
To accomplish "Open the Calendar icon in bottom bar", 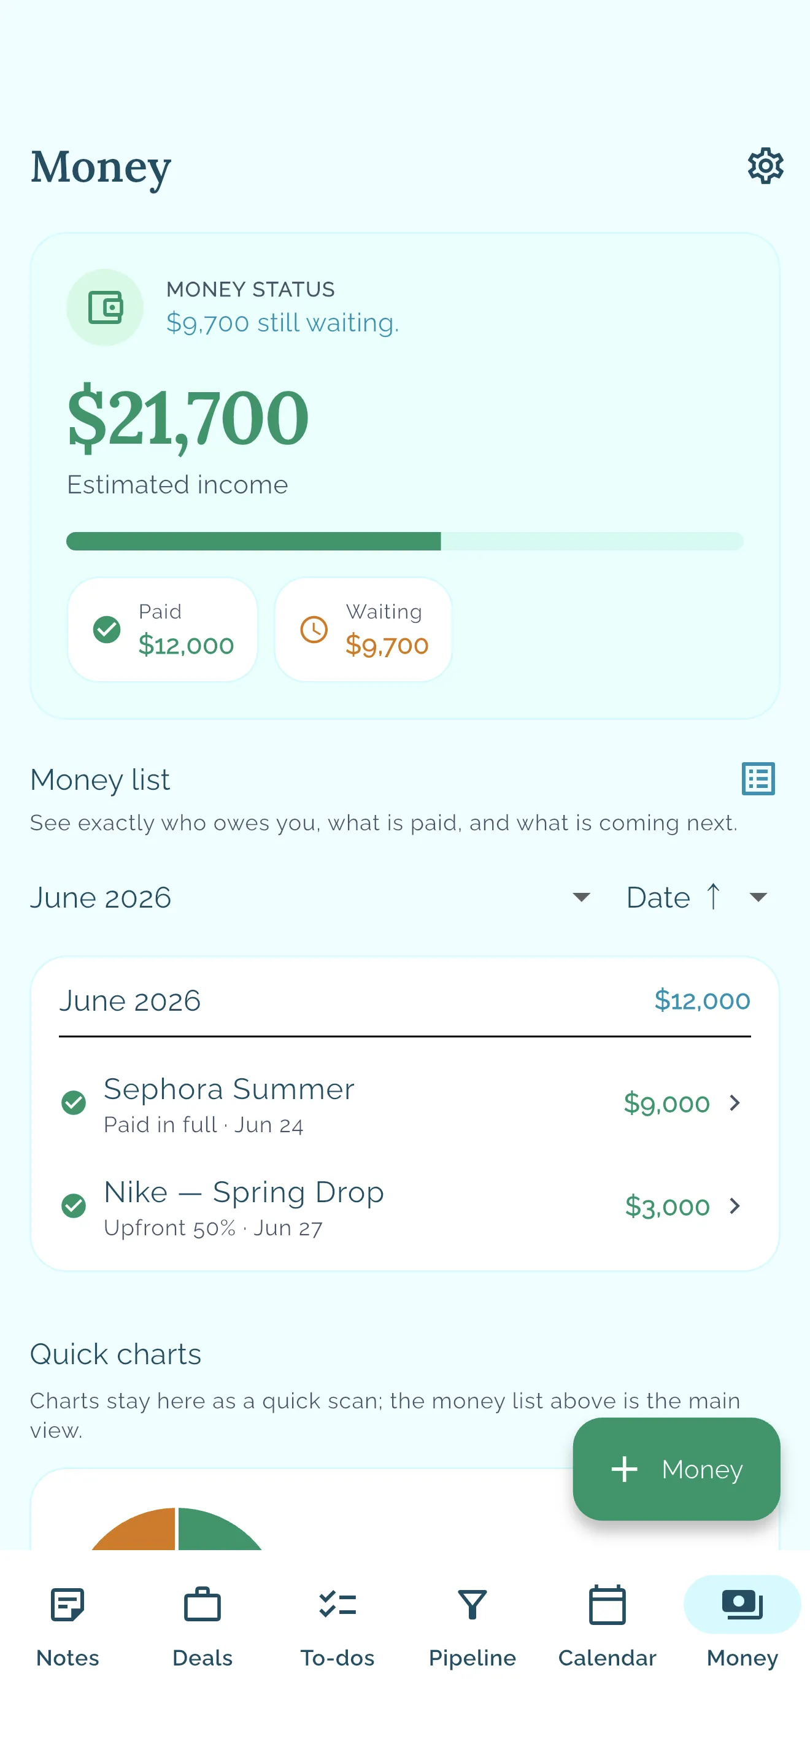I will [x=607, y=1605].
